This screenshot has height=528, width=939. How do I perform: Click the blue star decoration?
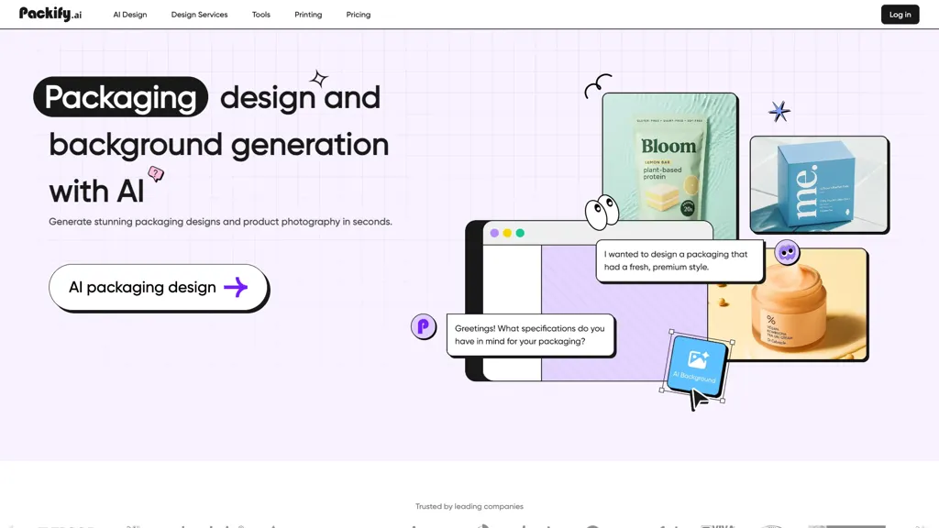779,112
